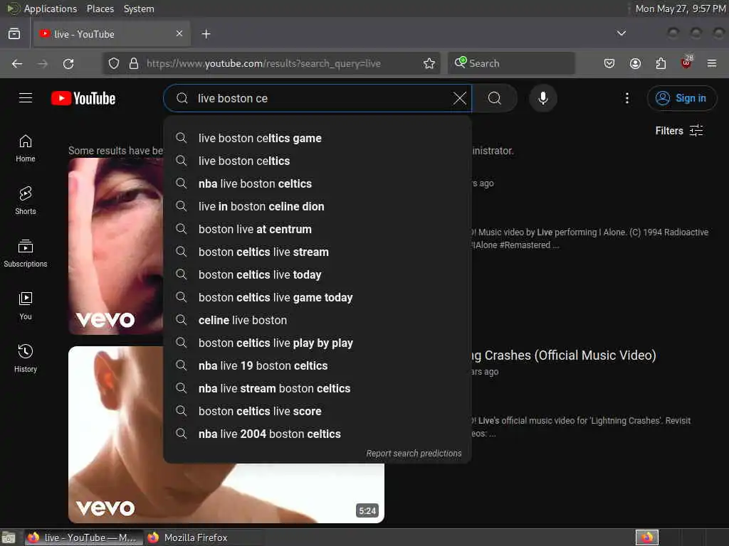This screenshot has height=546, width=729.
Task: Click Report search predictions link
Action: tap(414, 453)
